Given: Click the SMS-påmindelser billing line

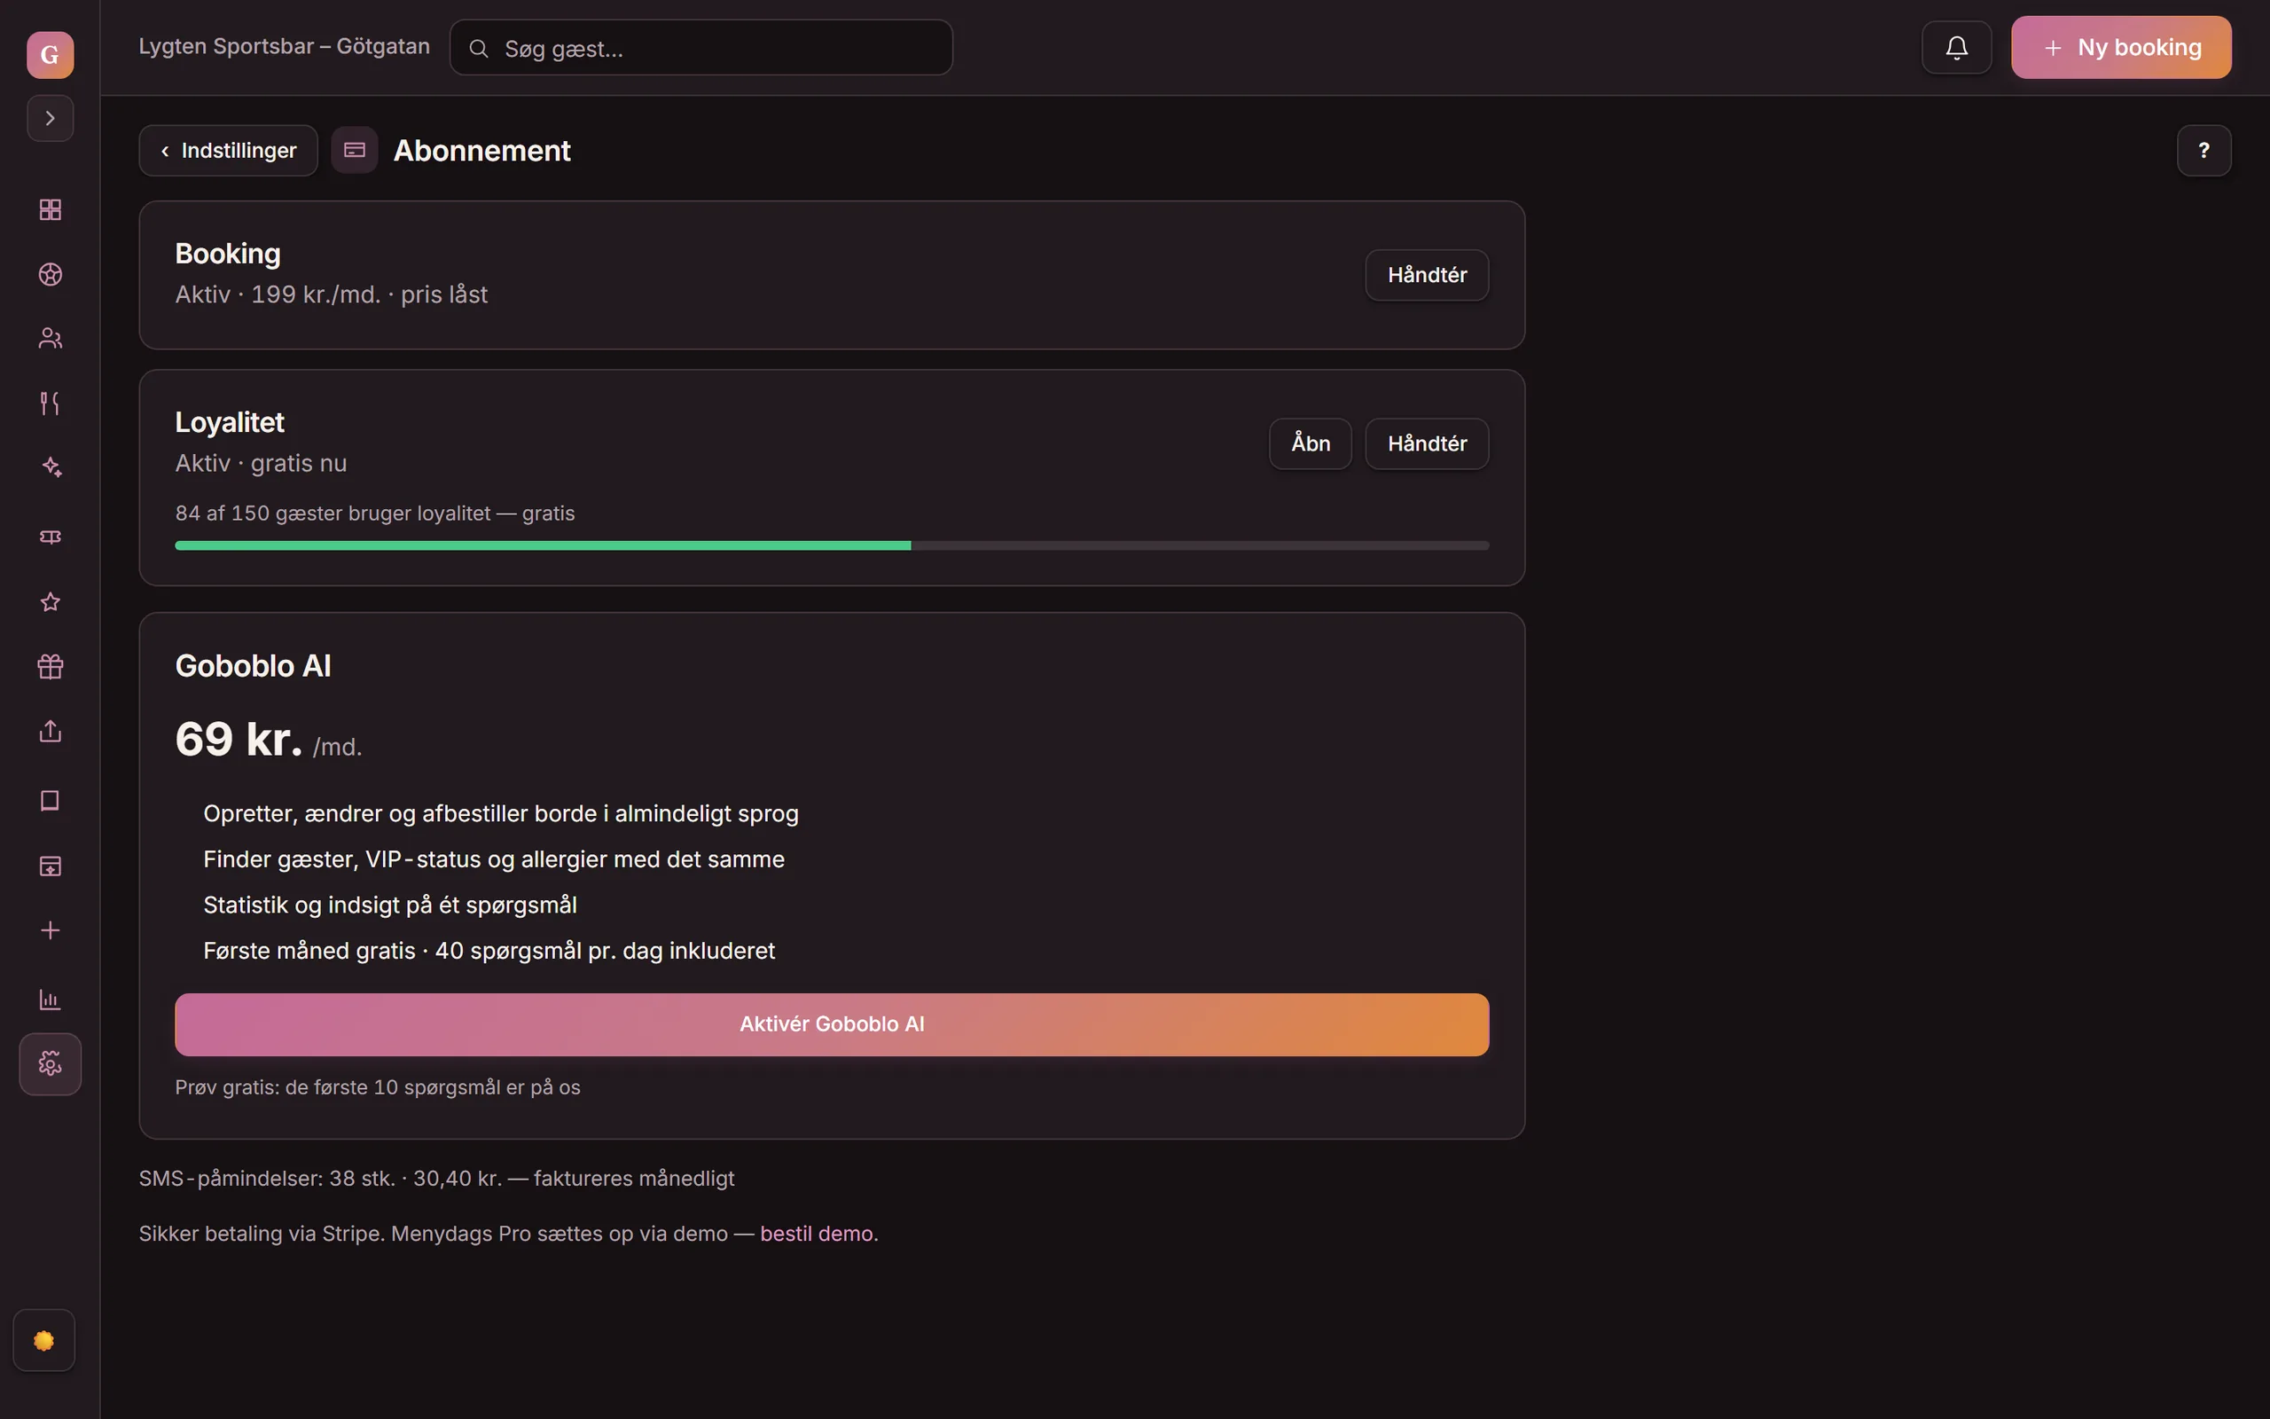Looking at the screenshot, I should coord(436,1179).
